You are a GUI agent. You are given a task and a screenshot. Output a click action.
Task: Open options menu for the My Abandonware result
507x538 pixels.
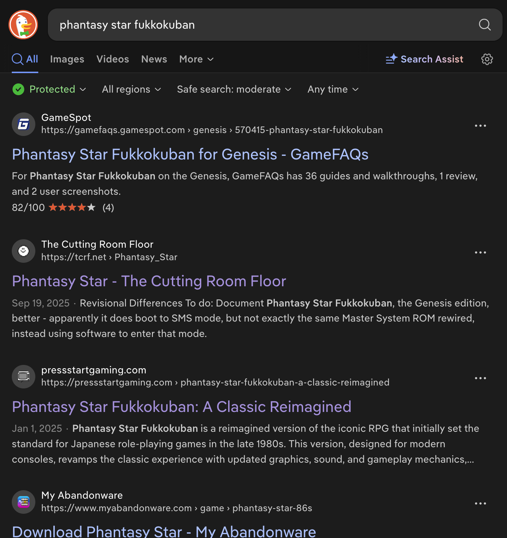(480, 503)
